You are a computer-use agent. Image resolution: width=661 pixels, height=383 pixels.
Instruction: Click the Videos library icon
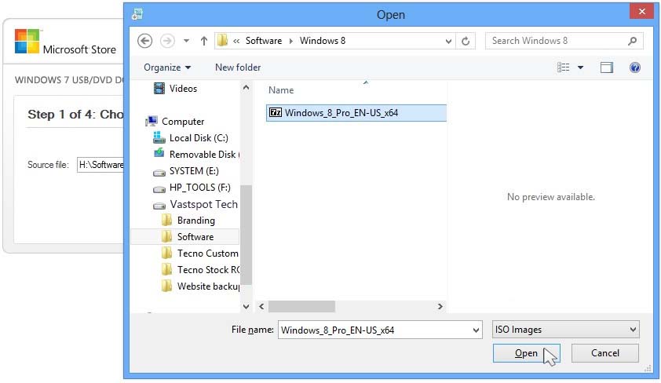[159, 89]
